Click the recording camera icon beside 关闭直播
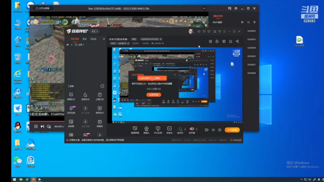Screen dimensions: 324x182 207,130
